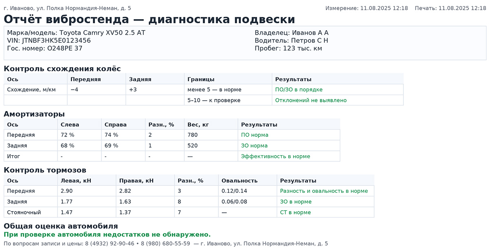
Task: Click the 'Стояночный' row label
Action: (24, 212)
